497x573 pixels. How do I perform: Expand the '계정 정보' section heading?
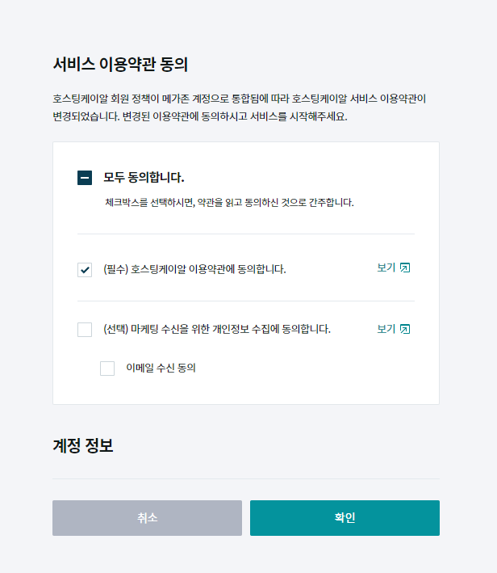(83, 445)
